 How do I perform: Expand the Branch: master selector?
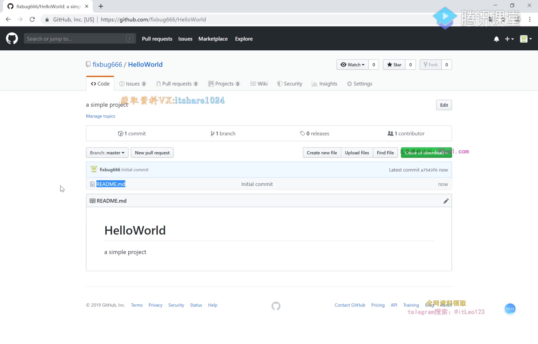[107, 153]
